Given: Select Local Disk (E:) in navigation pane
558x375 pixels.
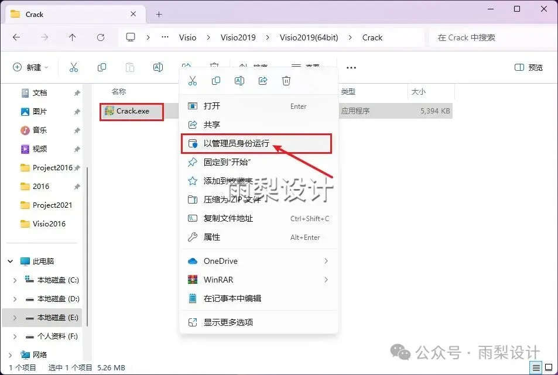Looking at the screenshot, I should (42, 318).
